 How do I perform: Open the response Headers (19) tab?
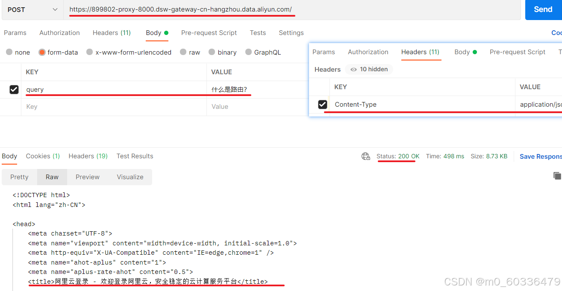88,156
